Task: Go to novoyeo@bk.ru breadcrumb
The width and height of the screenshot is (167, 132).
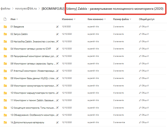Action: pos(26,8)
